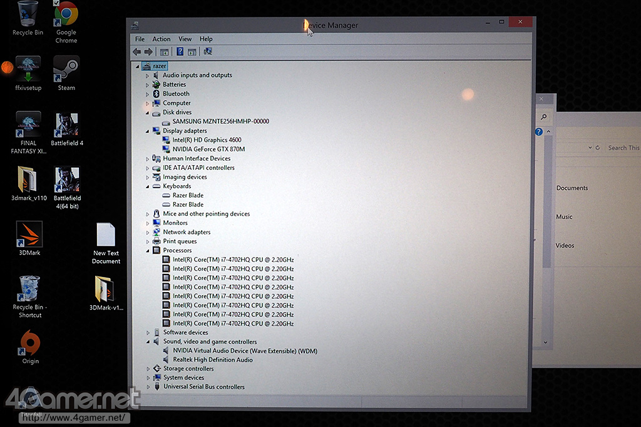Screen dimensions: 641x427
Task: Click the scroll-down arrow in background window
Action: click(x=545, y=342)
